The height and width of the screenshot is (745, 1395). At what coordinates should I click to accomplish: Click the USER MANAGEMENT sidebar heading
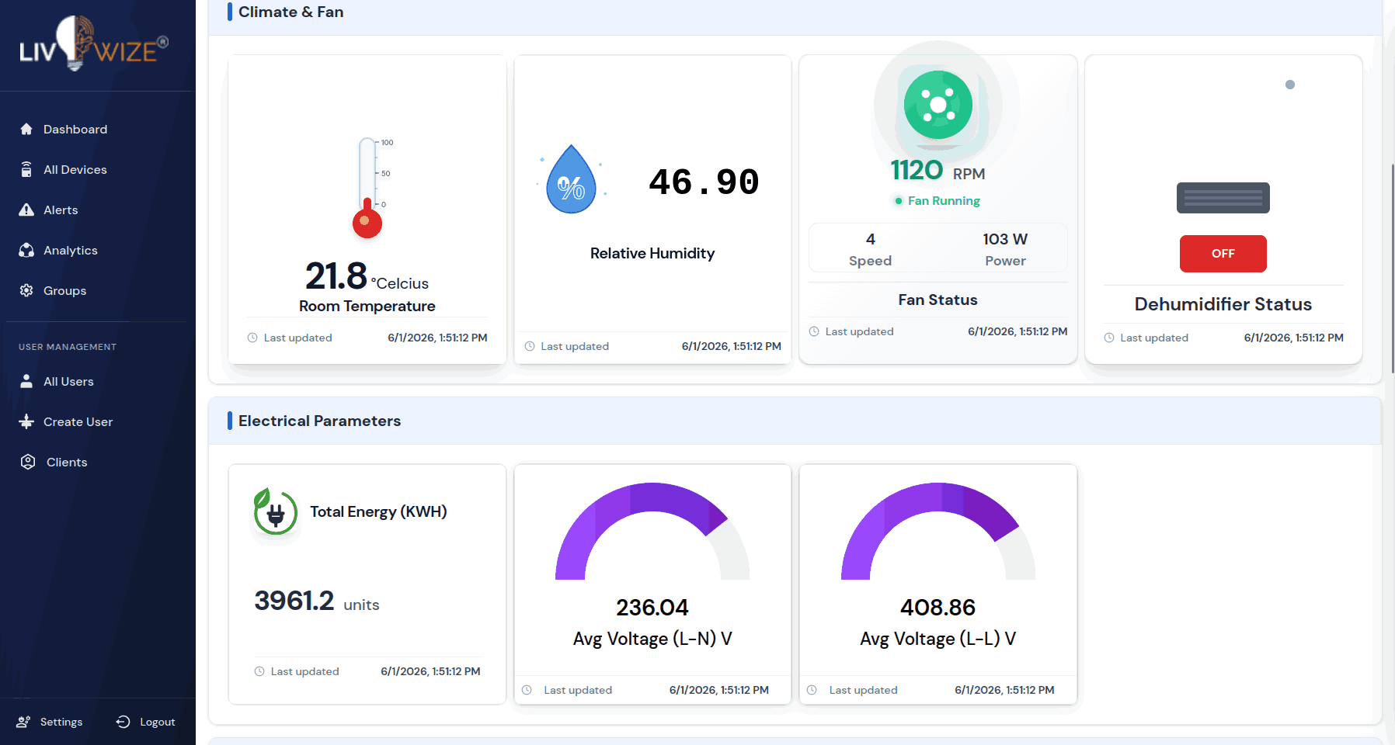pyautogui.click(x=68, y=347)
